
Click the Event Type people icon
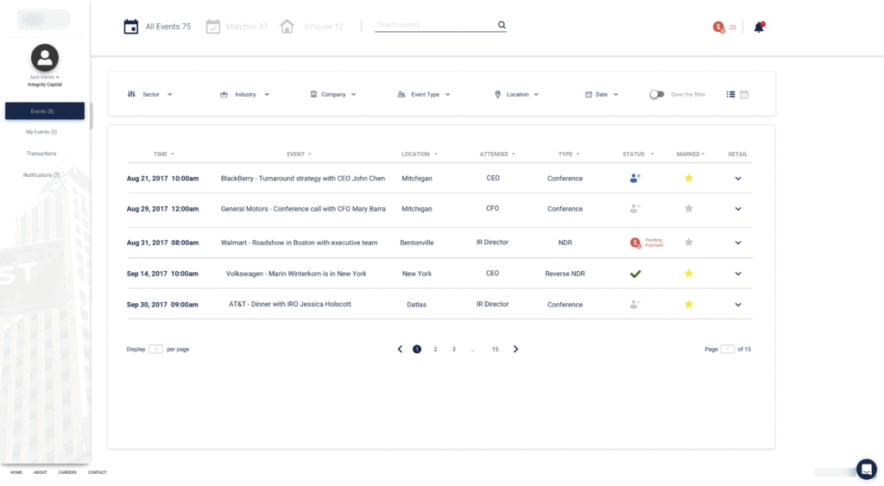click(x=401, y=95)
